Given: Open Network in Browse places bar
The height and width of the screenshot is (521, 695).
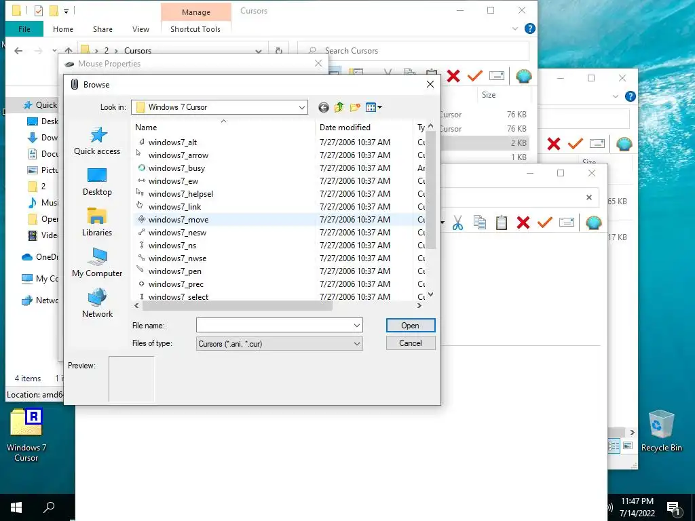Looking at the screenshot, I should (97, 305).
